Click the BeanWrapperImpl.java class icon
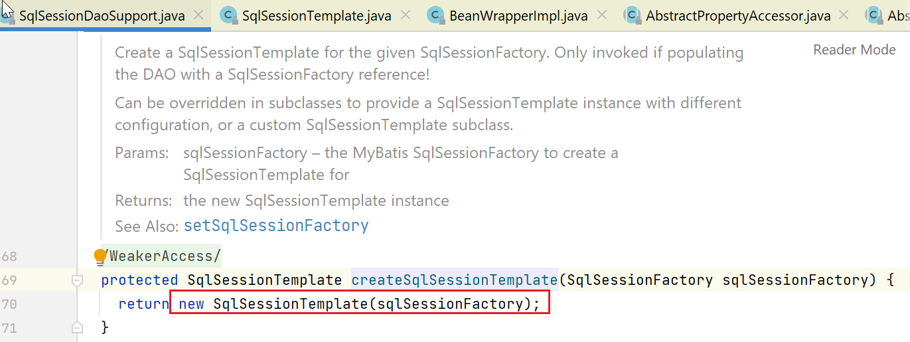 [435, 15]
